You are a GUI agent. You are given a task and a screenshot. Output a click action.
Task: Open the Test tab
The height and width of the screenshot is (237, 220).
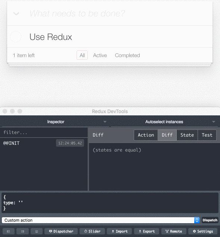click(x=207, y=135)
